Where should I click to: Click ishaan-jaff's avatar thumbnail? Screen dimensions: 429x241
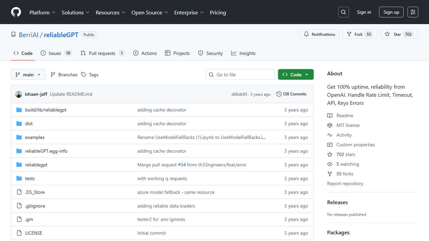(x=19, y=94)
